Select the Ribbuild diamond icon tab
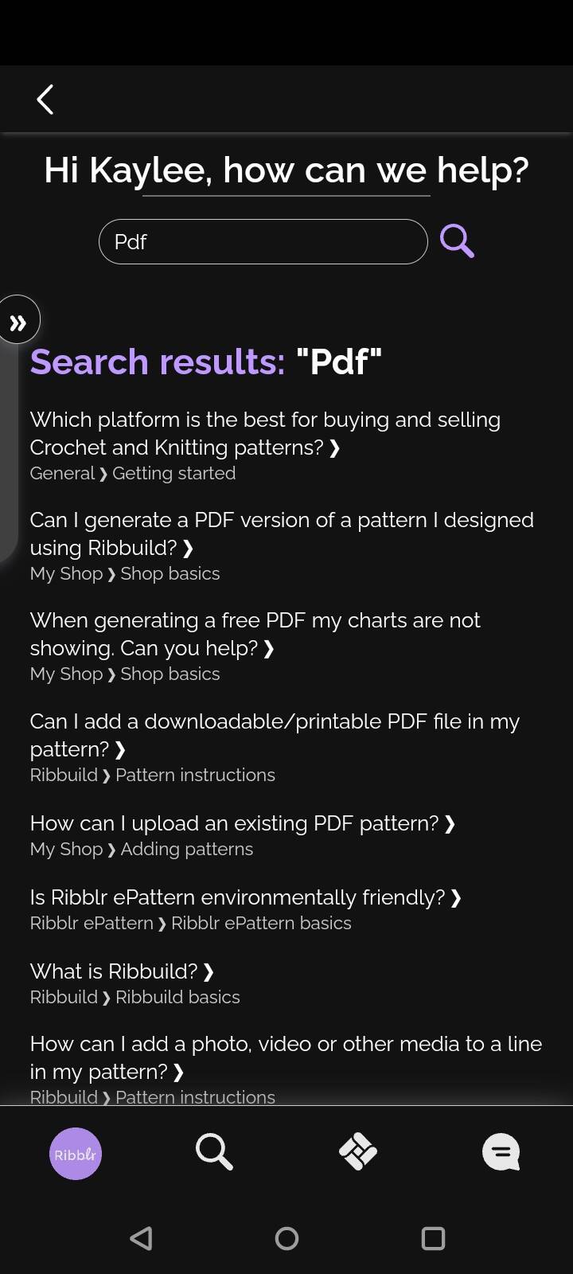The image size is (573, 1274). pos(358,1152)
